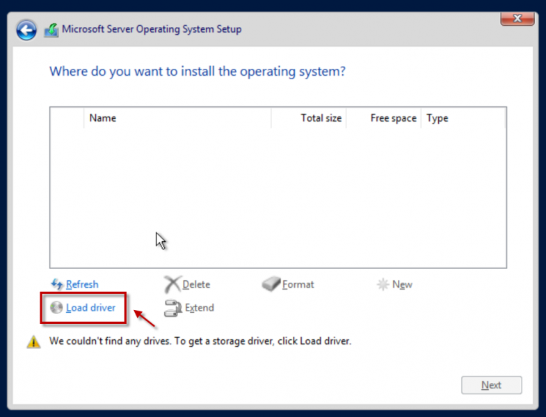This screenshot has width=546, height=417.
Task: Choose the Extend option
Action: pyautogui.click(x=200, y=308)
